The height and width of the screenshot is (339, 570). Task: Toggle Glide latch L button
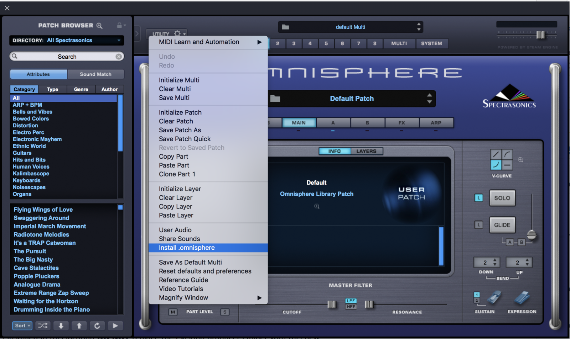click(x=479, y=225)
